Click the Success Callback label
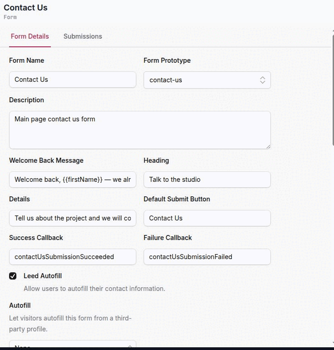The height and width of the screenshot is (350, 334). (36, 238)
